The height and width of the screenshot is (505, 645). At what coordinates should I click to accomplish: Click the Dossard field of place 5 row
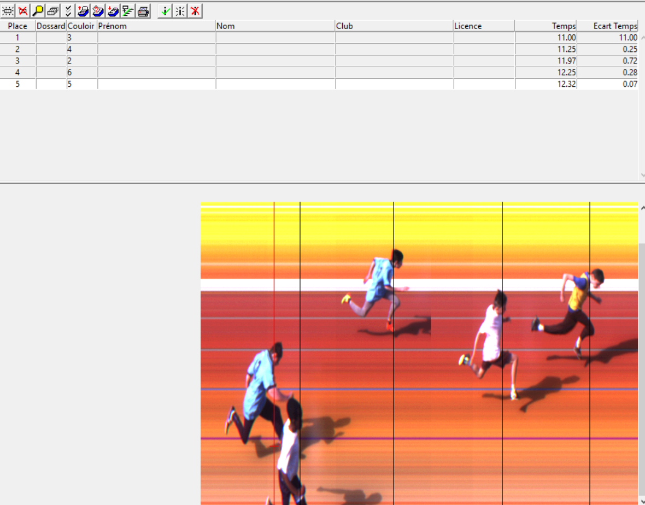pyautogui.click(x=51, y=84)
